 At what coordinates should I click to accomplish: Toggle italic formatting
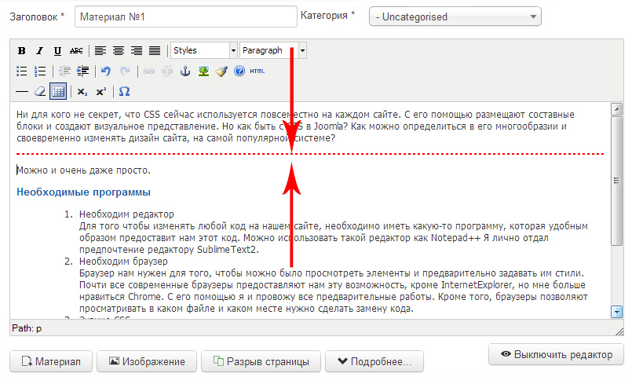[x=39, y=51]
